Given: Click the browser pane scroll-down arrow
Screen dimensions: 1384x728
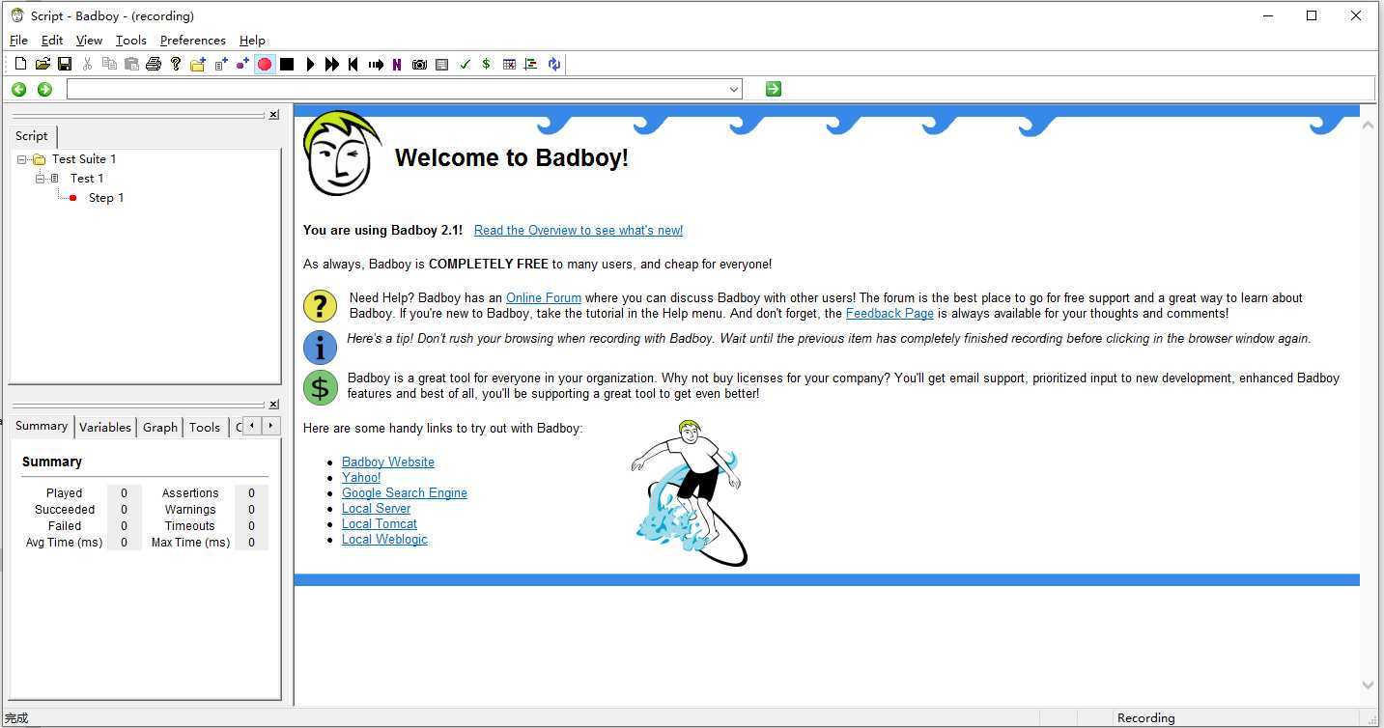Looking at the screenshot, I should [x=1368, y=686].
